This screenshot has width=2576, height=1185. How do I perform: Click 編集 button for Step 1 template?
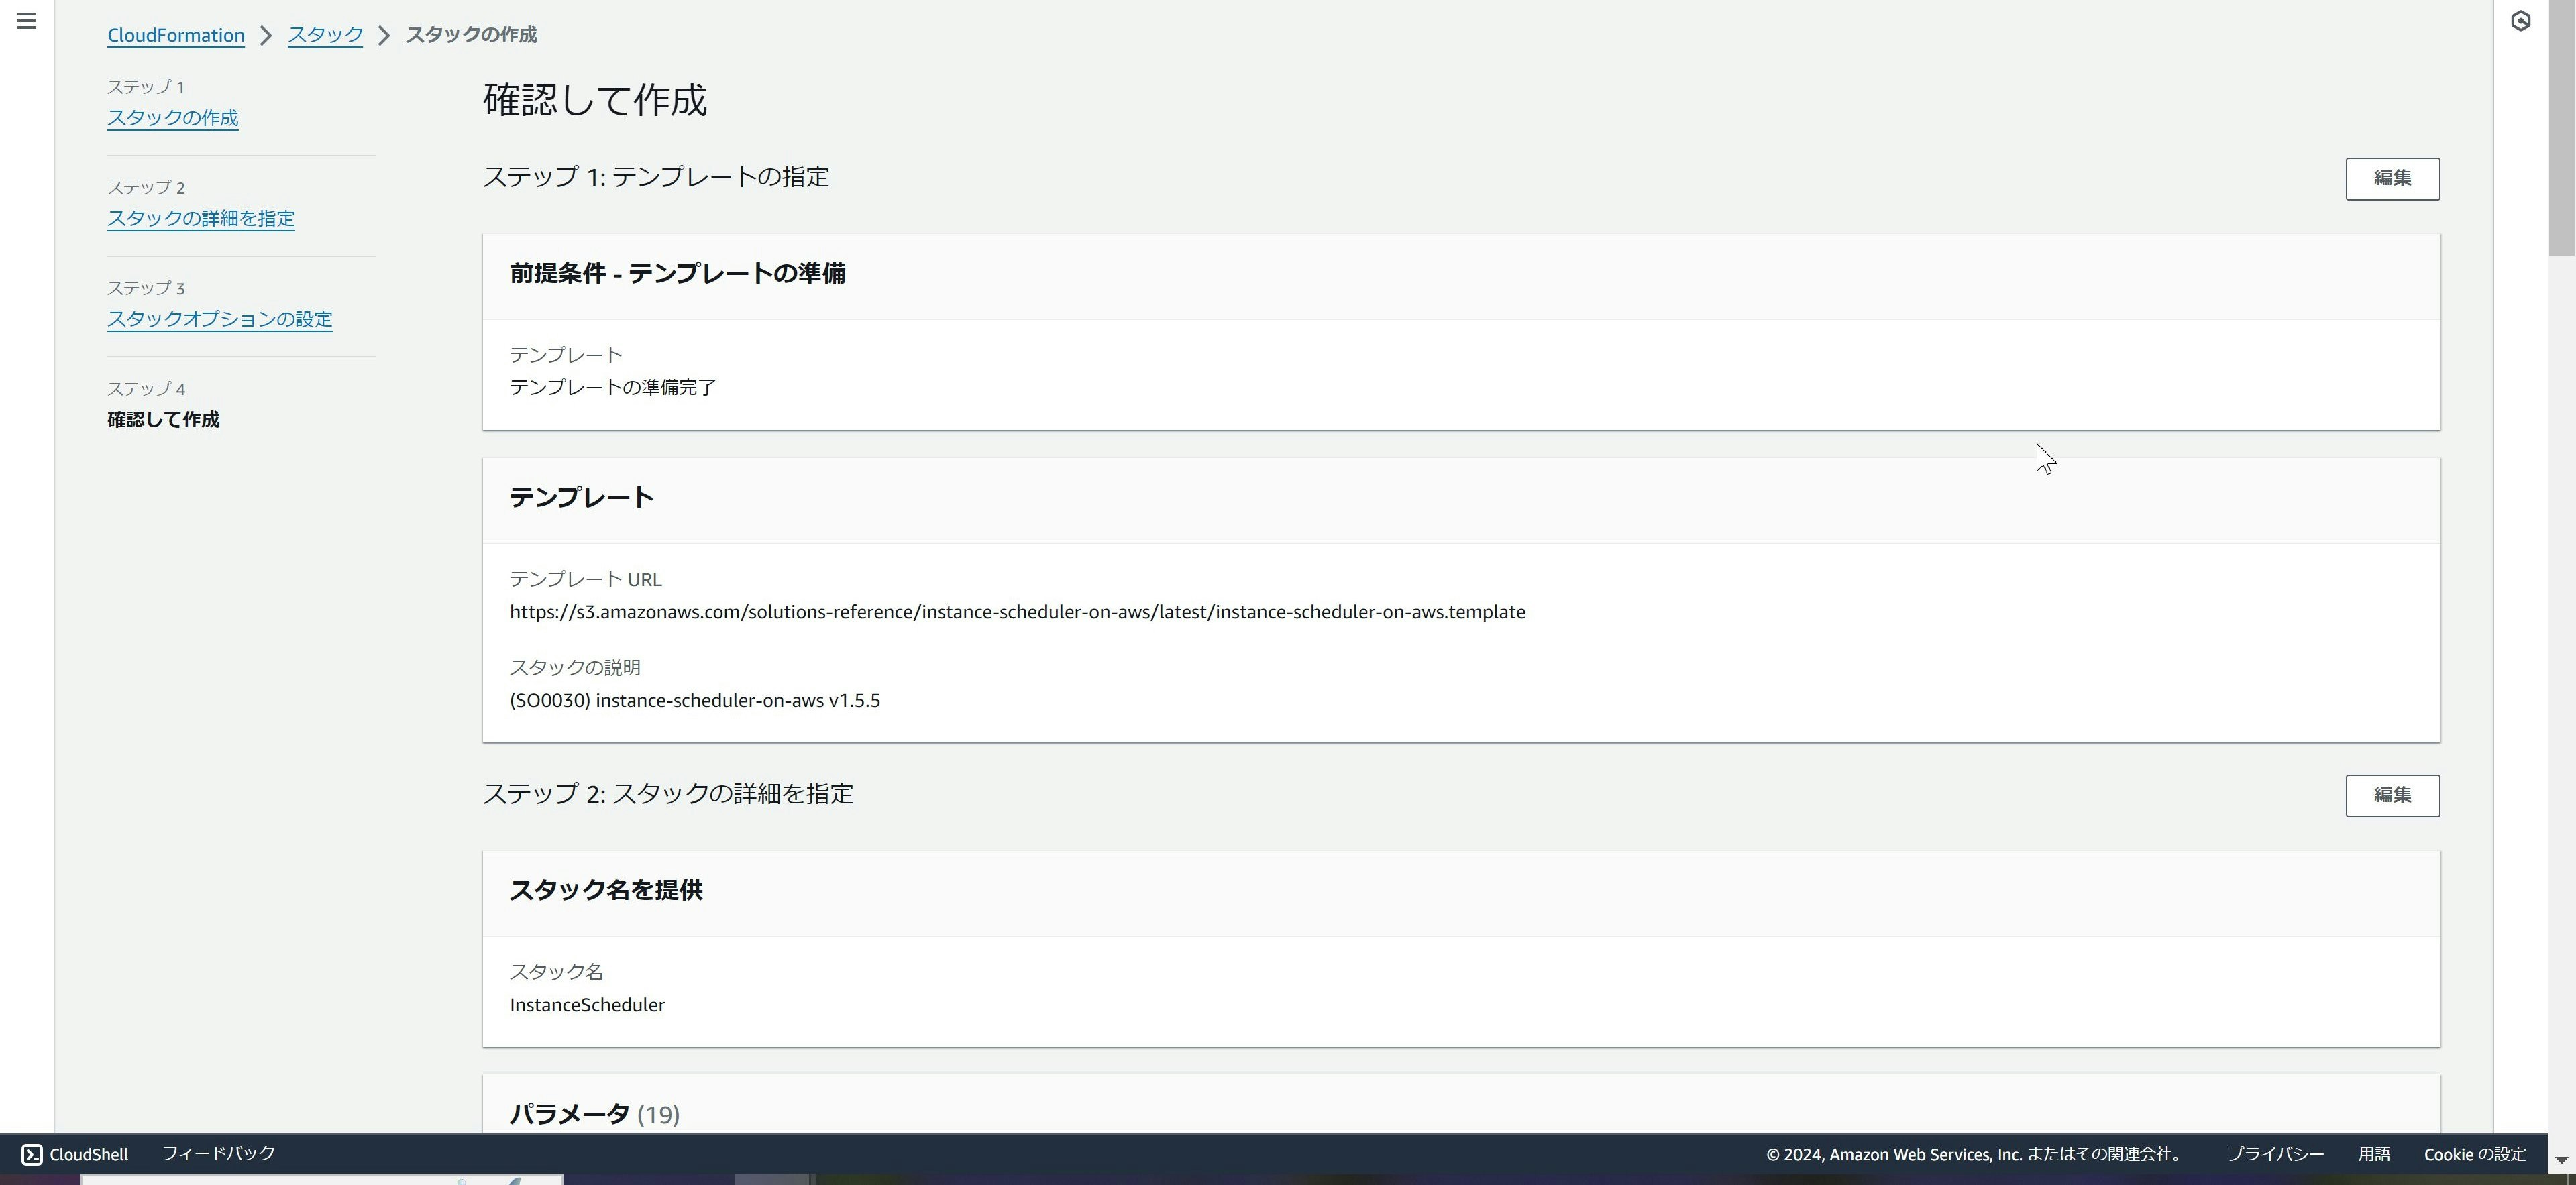click(2392, 178)
